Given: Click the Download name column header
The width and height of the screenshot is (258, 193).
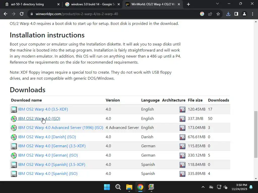Looking at the screenshot, I should [x=26, y=100].
